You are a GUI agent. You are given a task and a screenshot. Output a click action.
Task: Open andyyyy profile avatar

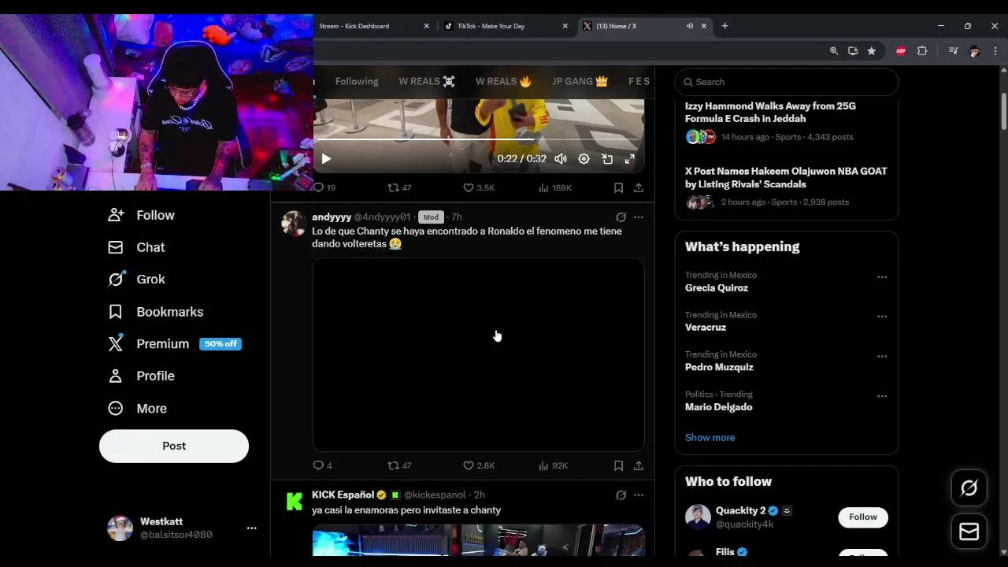(295, 224)
